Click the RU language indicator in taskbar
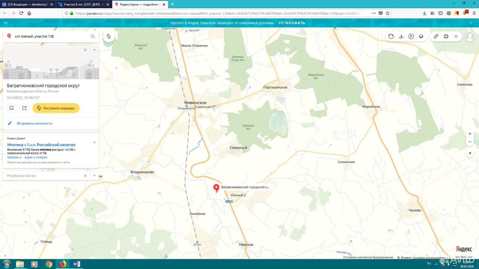Viewport: 479px width, 269px height. pos(429,264)
